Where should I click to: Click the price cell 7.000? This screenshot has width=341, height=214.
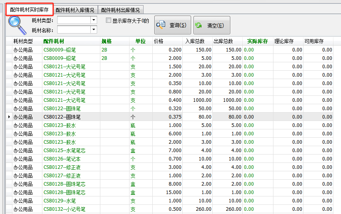point(168,151)
